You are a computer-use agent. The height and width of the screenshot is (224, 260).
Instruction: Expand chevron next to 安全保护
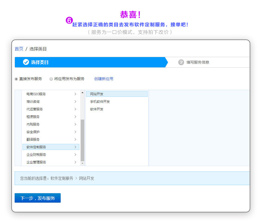coord(75,132)
